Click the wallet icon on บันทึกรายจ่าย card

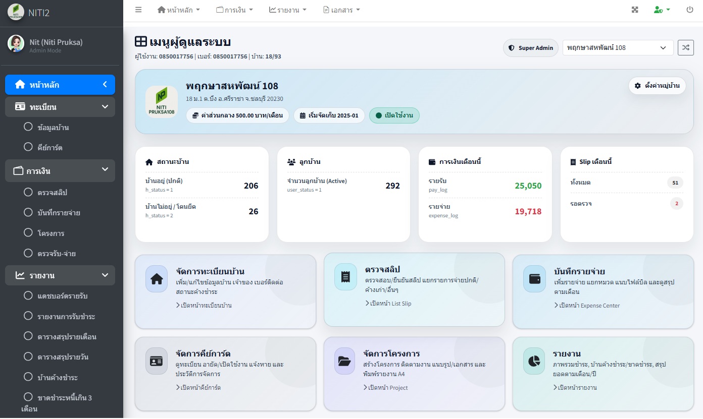pos(534,279)
